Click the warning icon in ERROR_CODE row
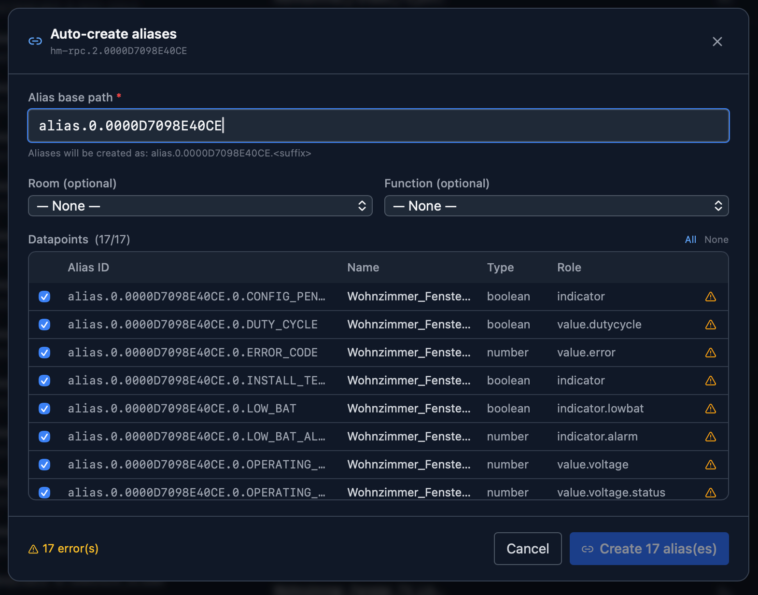This screenshot has width=758, height=595. point(711,353)
